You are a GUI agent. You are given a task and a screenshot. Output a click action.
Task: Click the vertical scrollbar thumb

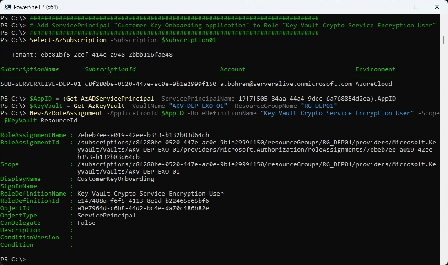[x=444, y=40]
